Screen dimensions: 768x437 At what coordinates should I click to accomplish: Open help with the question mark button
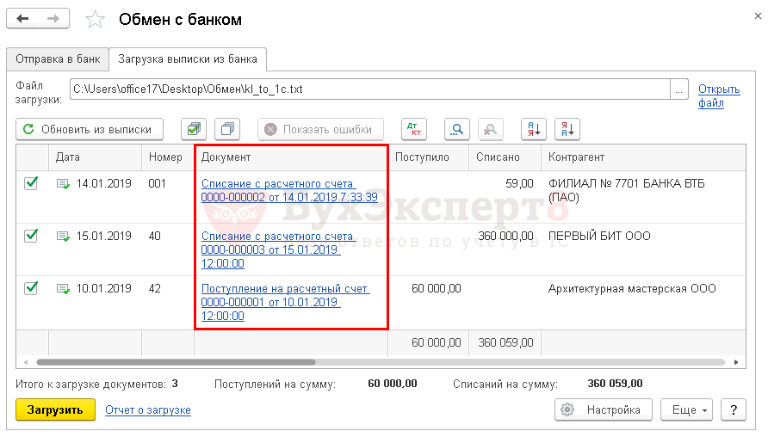[x=734, y=409]
